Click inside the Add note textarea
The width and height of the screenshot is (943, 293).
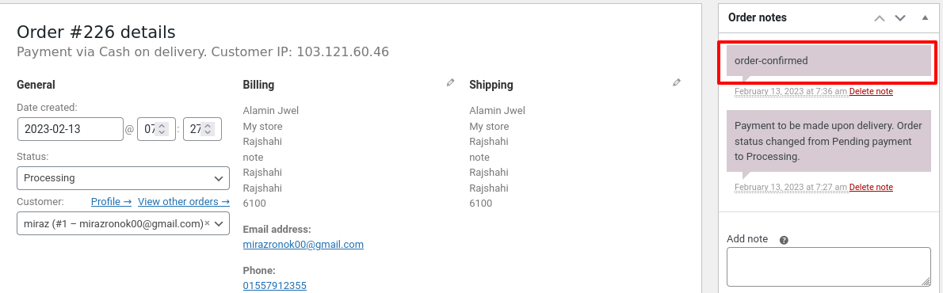tap(829, 267)
